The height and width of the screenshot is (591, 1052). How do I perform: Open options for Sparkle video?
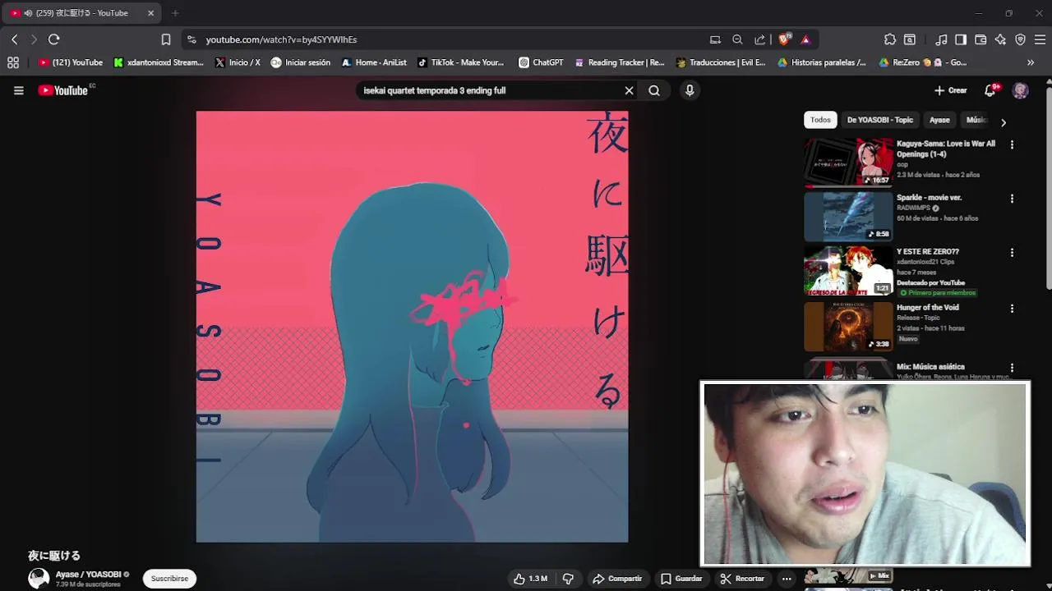click(x=1012, y=199)
